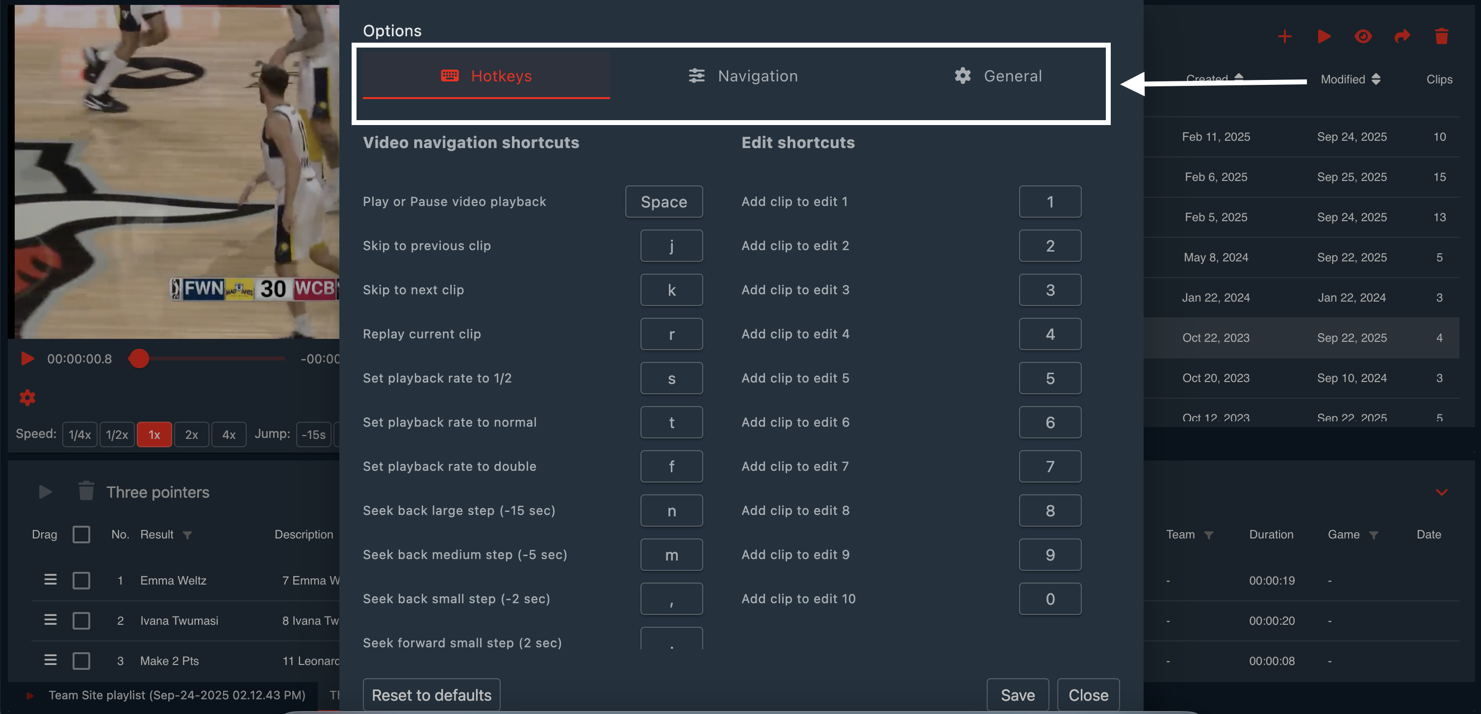Open the Result column filter dropdown

coord(187,535)
